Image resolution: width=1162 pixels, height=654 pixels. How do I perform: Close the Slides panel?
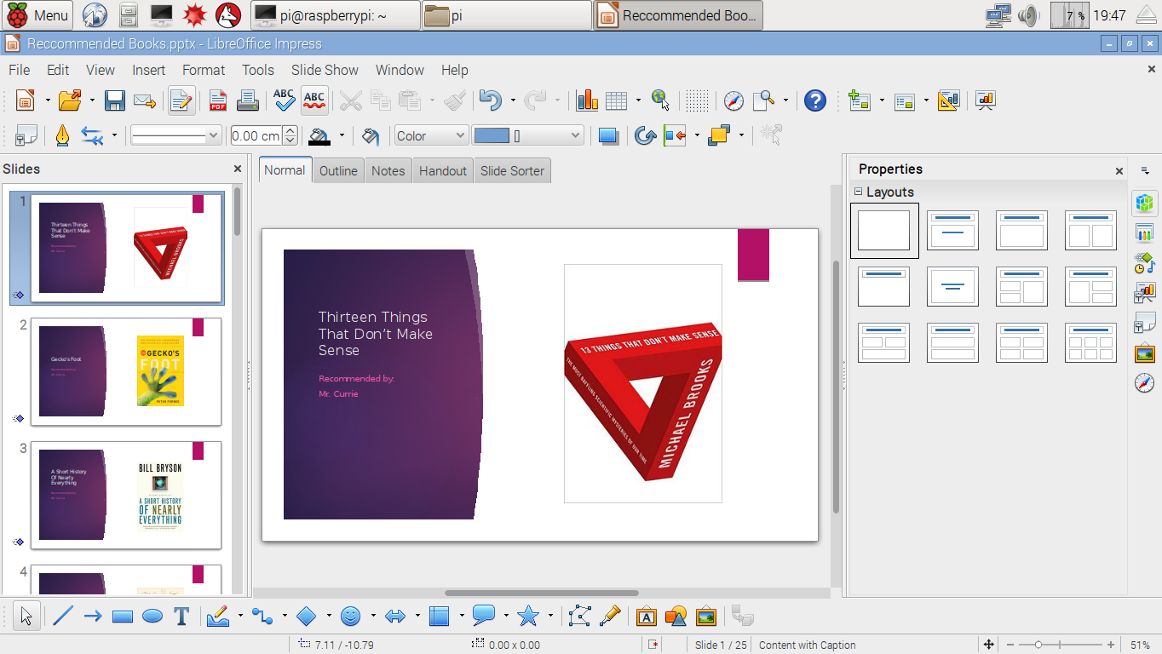[x=238, y=169]
